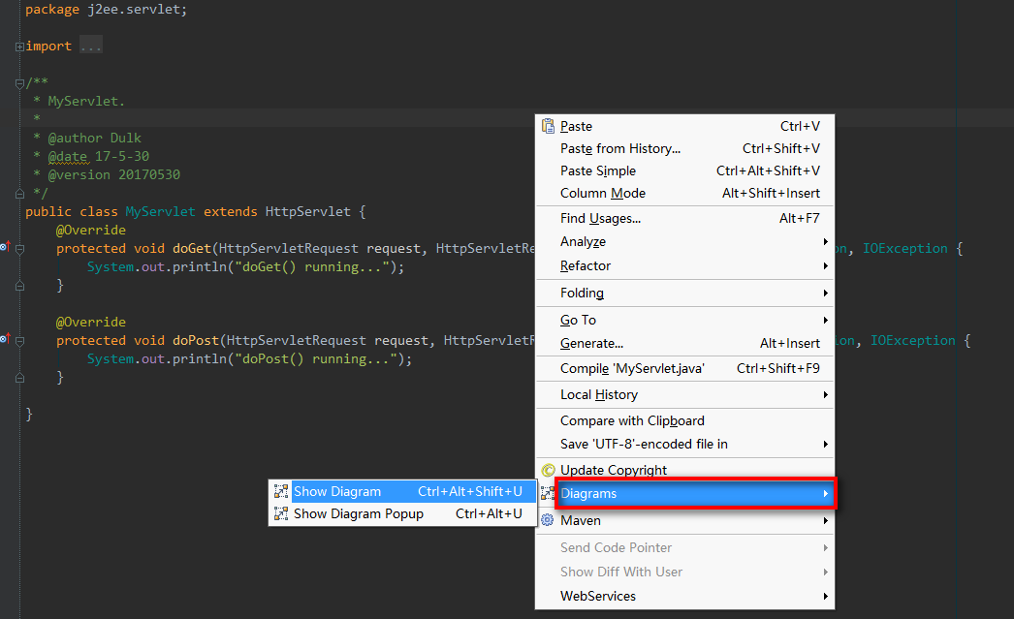The height and width of the screenshot is (619, 1014).
Task: Click the override gutter icon beside doGet
Action: (5, 246)
